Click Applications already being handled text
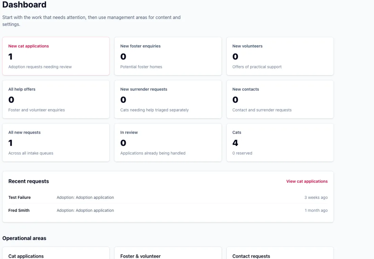This screenshot has height=259, width=374. (153, 153)
